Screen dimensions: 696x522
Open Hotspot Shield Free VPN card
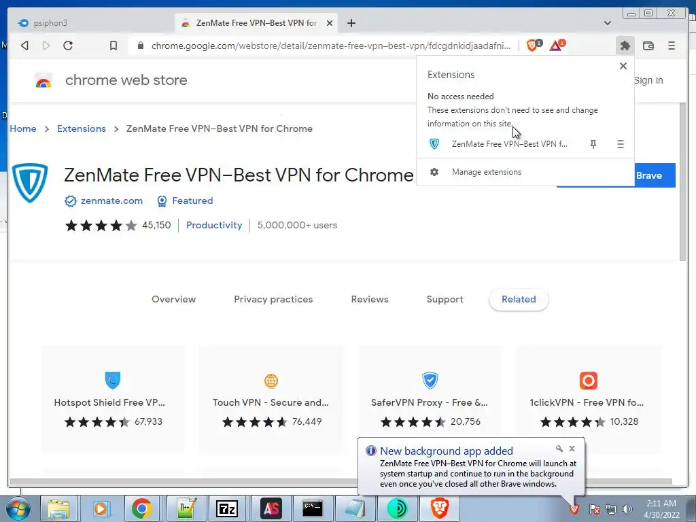(x=112, y=398)
